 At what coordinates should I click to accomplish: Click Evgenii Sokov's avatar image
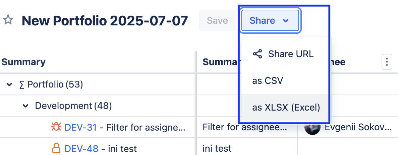pyautogui.click(x=312, y=127)
